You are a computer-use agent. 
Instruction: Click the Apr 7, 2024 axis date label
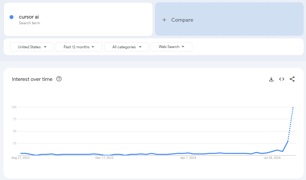click(188, 158)
